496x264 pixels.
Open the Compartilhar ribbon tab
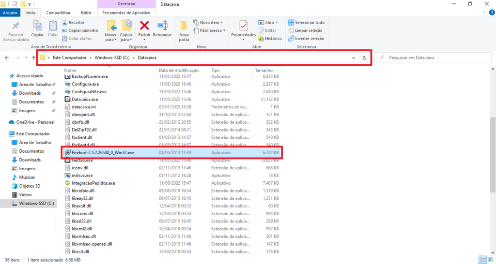point(58,13)
